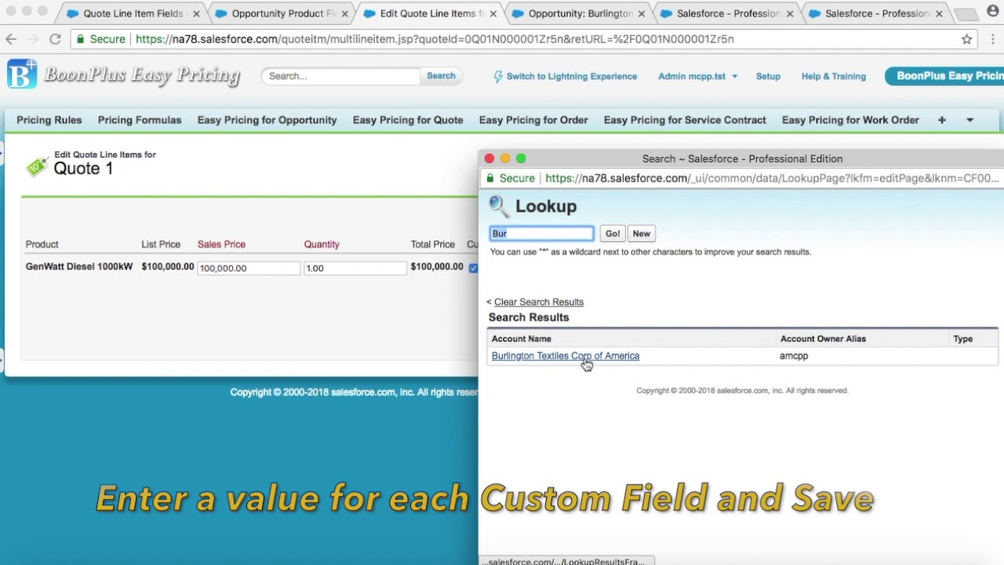The image size is (1004, 565).
Task: Click the New button in Lookup
Action: click(641, 233)
